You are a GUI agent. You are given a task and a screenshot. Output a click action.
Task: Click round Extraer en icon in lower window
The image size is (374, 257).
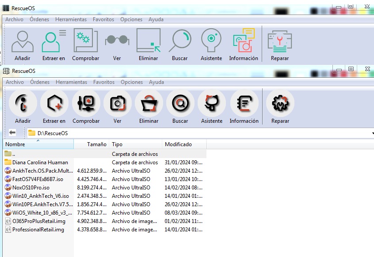[x=54, y=103]
